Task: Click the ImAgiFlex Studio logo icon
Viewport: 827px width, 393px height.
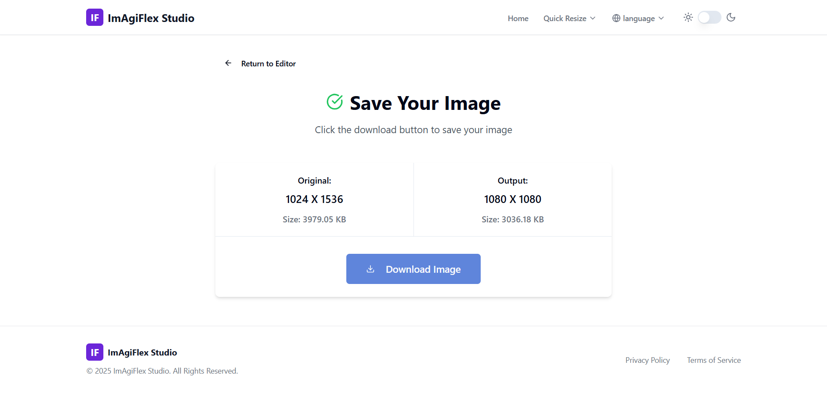Action: (94, 17)
